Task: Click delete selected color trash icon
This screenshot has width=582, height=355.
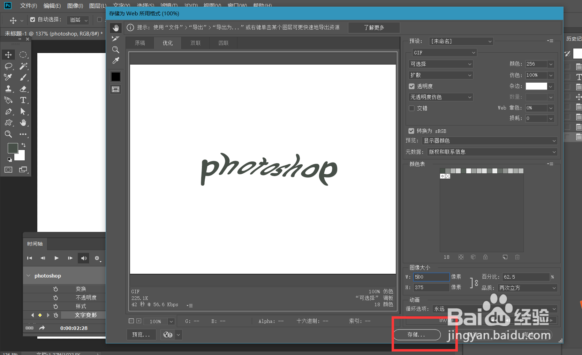Action: (x=517, y=257)
